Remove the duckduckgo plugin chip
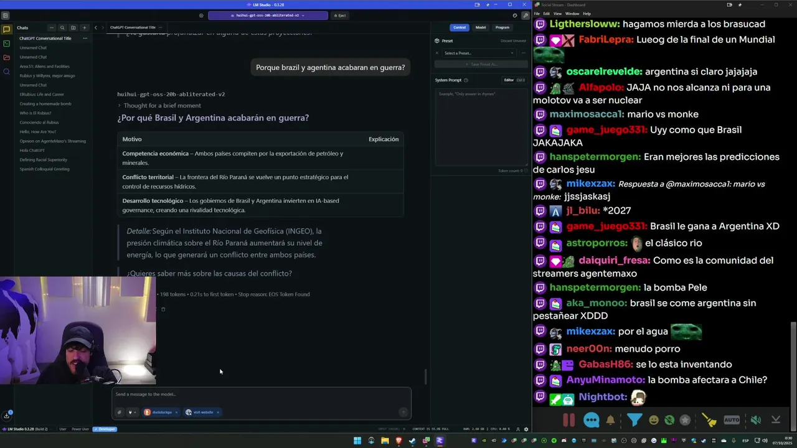The image size is (797, 448). click(176, 412)
